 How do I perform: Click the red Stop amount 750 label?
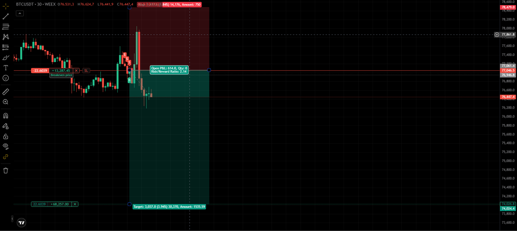click(169, 5)
